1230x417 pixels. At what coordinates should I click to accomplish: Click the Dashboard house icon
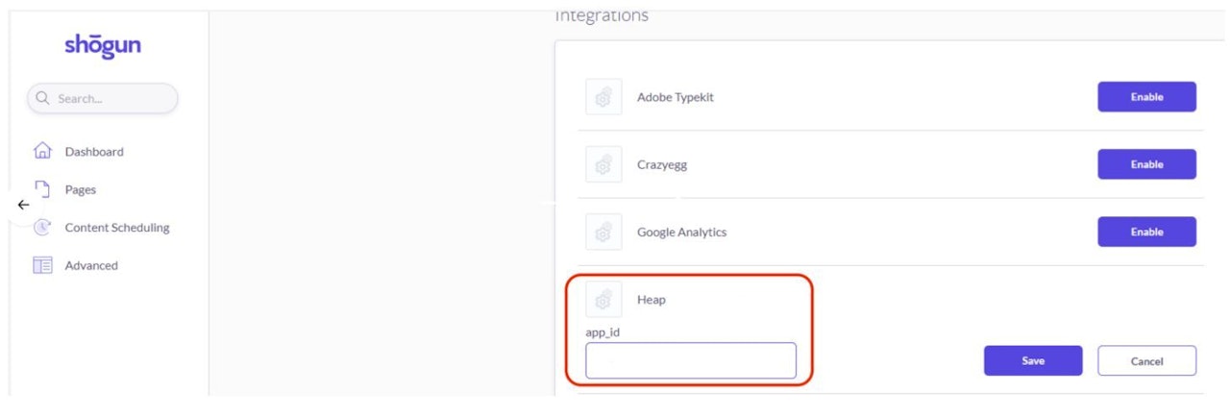[x=42, y=151]
